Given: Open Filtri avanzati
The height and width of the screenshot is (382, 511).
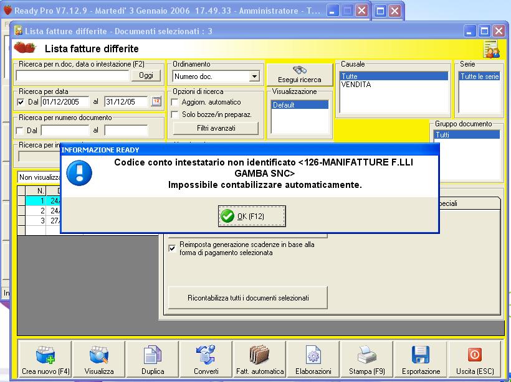Looking at the screenshot, I should [x=216, y=128].
